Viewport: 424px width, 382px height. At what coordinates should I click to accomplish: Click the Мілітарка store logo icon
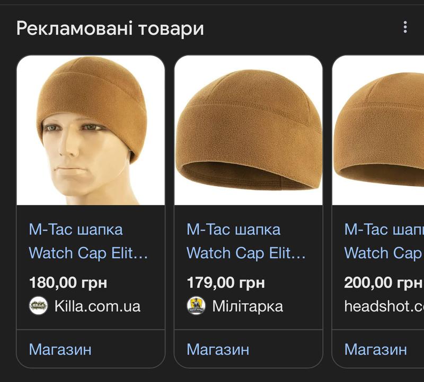pos(196,306)
